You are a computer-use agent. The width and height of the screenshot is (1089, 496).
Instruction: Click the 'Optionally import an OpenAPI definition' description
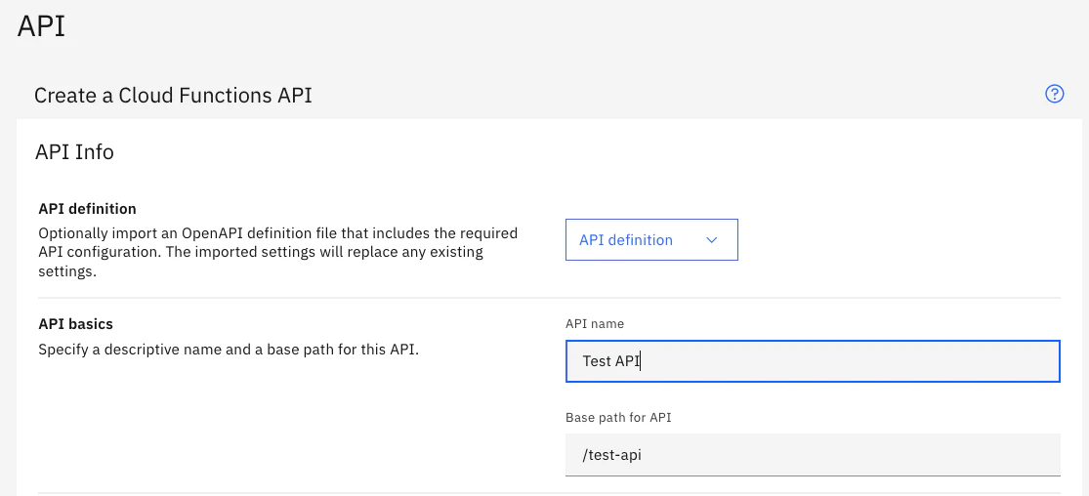click(277, 252)
